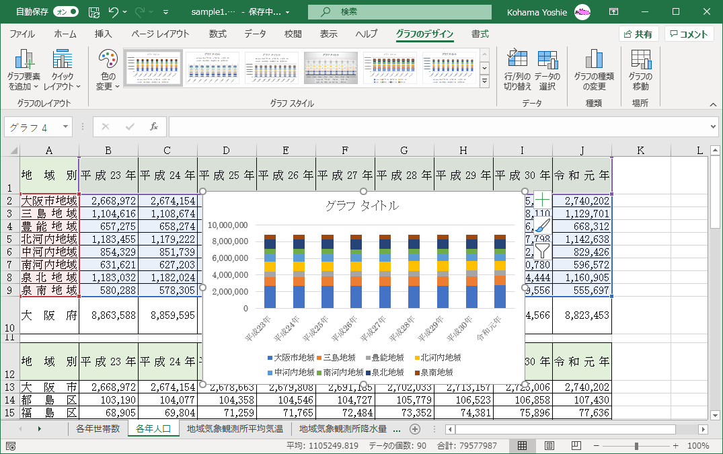Screen dimensions: 723x454
Task: Click the zoom slider in status bar
Action: pos(636,446)
